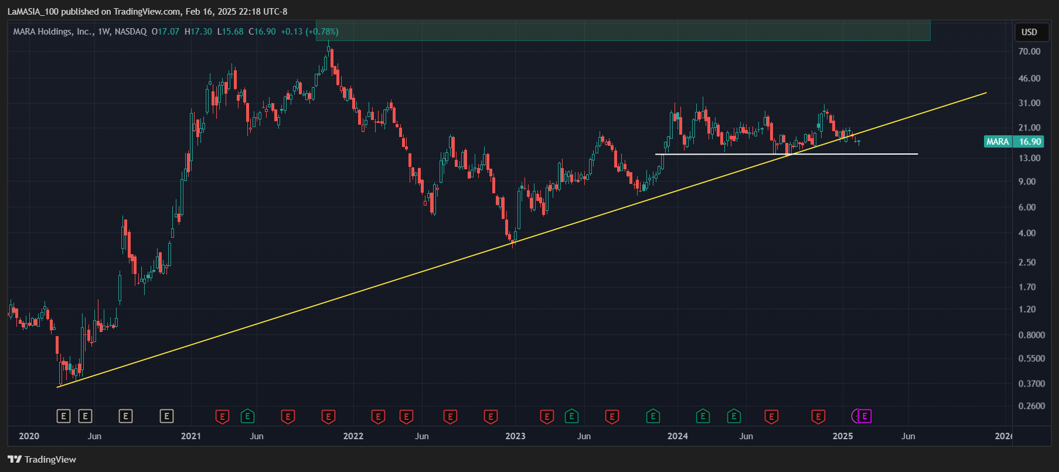Click the first red earnings marker after 2021

pyautogui.click(x=222, y=416)
